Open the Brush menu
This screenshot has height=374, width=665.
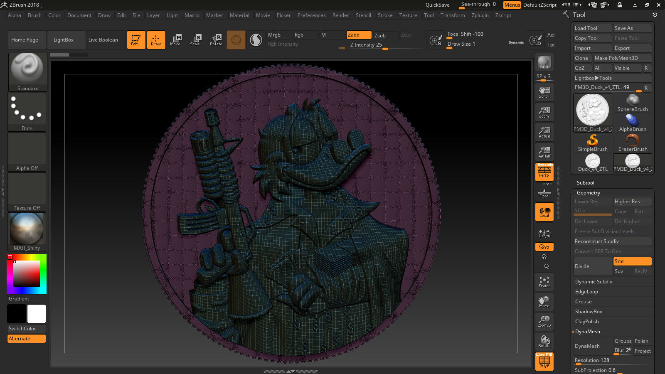pos(34,15)
